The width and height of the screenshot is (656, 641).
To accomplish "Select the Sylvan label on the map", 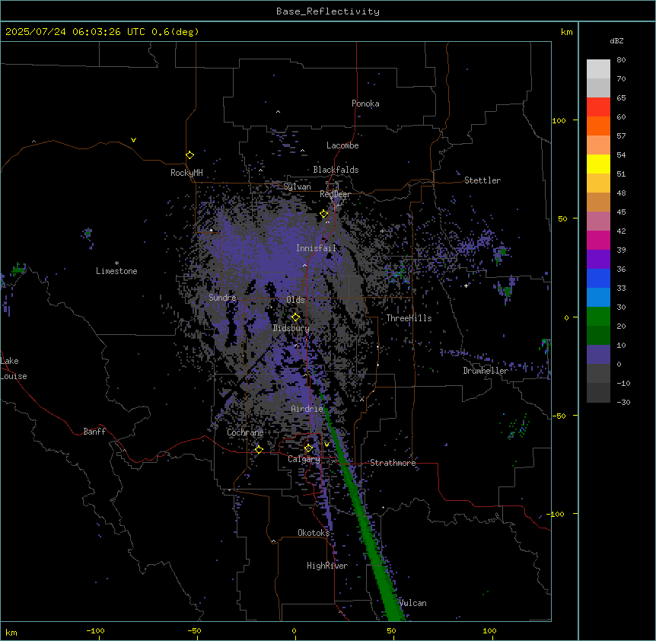I will (297, 187).
